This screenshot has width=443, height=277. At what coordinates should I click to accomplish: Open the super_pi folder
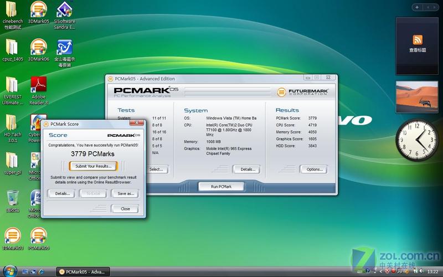(x=12, y=163)
